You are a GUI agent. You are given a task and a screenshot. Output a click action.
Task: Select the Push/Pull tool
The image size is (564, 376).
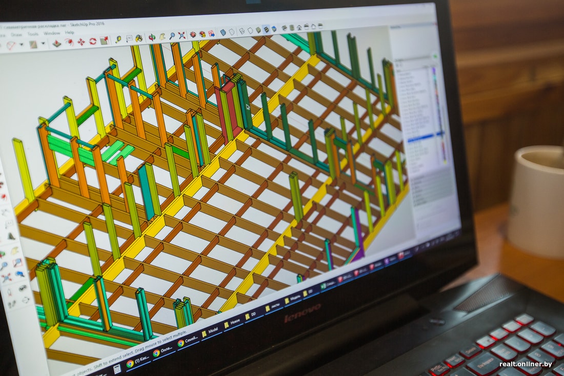(56, 43)
